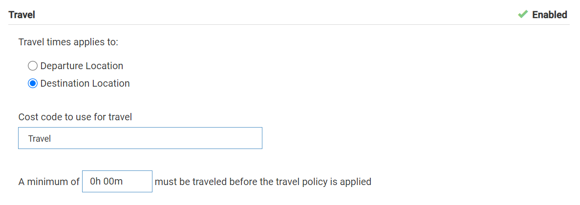
Task: Click the empty right part of minimum time box
Action: [x=139, y=182]
